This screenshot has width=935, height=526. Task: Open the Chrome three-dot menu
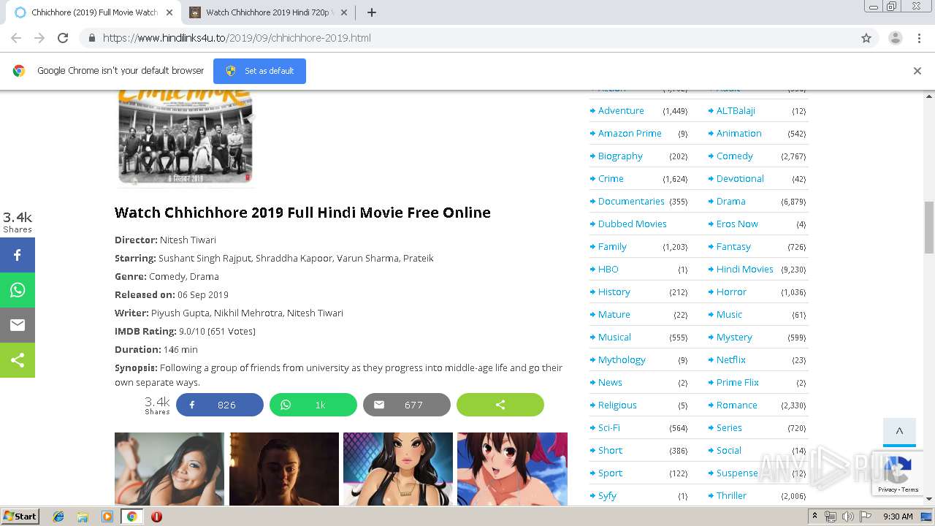(x=919, y=38)
